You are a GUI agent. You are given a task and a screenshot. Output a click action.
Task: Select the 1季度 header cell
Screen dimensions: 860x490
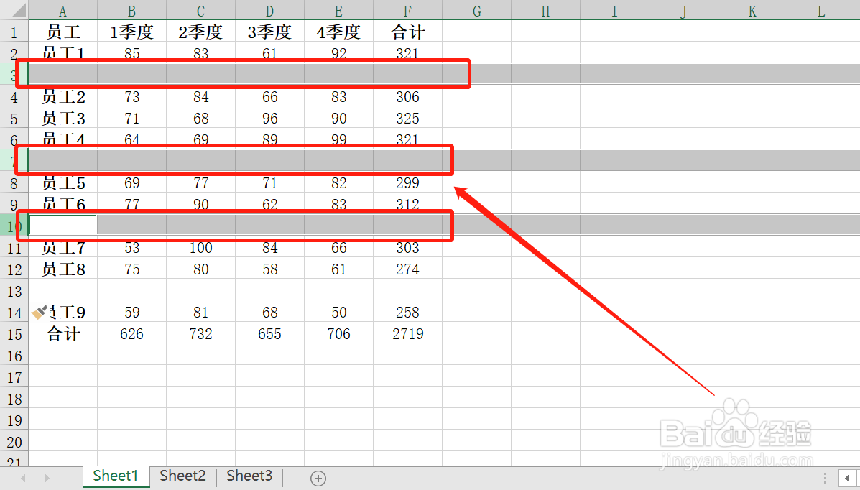click(x=131, y=32)
